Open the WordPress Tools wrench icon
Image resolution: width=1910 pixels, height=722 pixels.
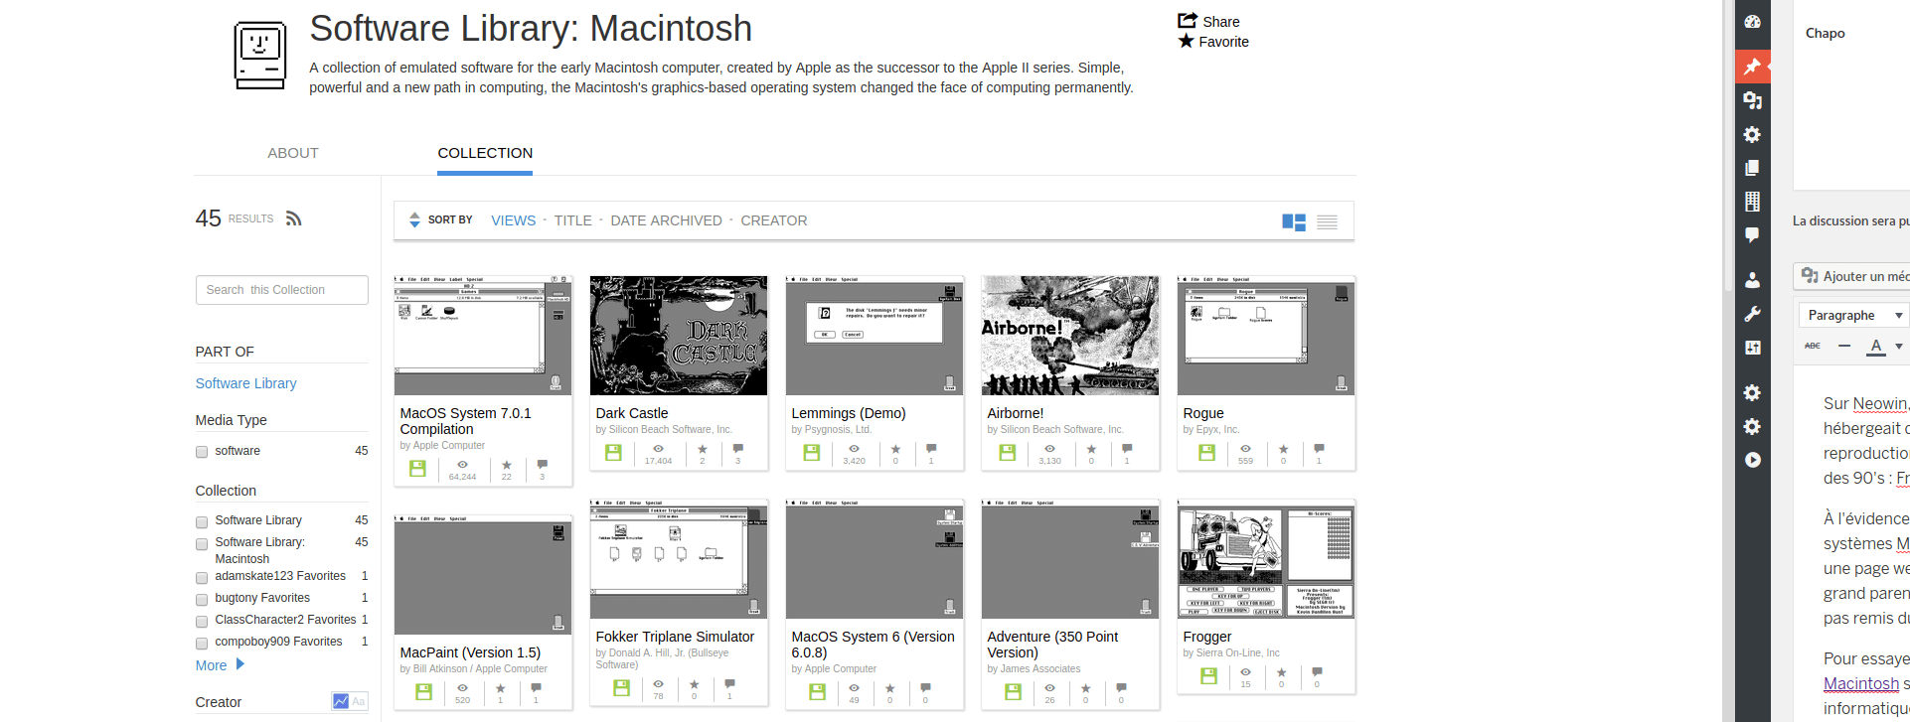tap(1753, 314)
